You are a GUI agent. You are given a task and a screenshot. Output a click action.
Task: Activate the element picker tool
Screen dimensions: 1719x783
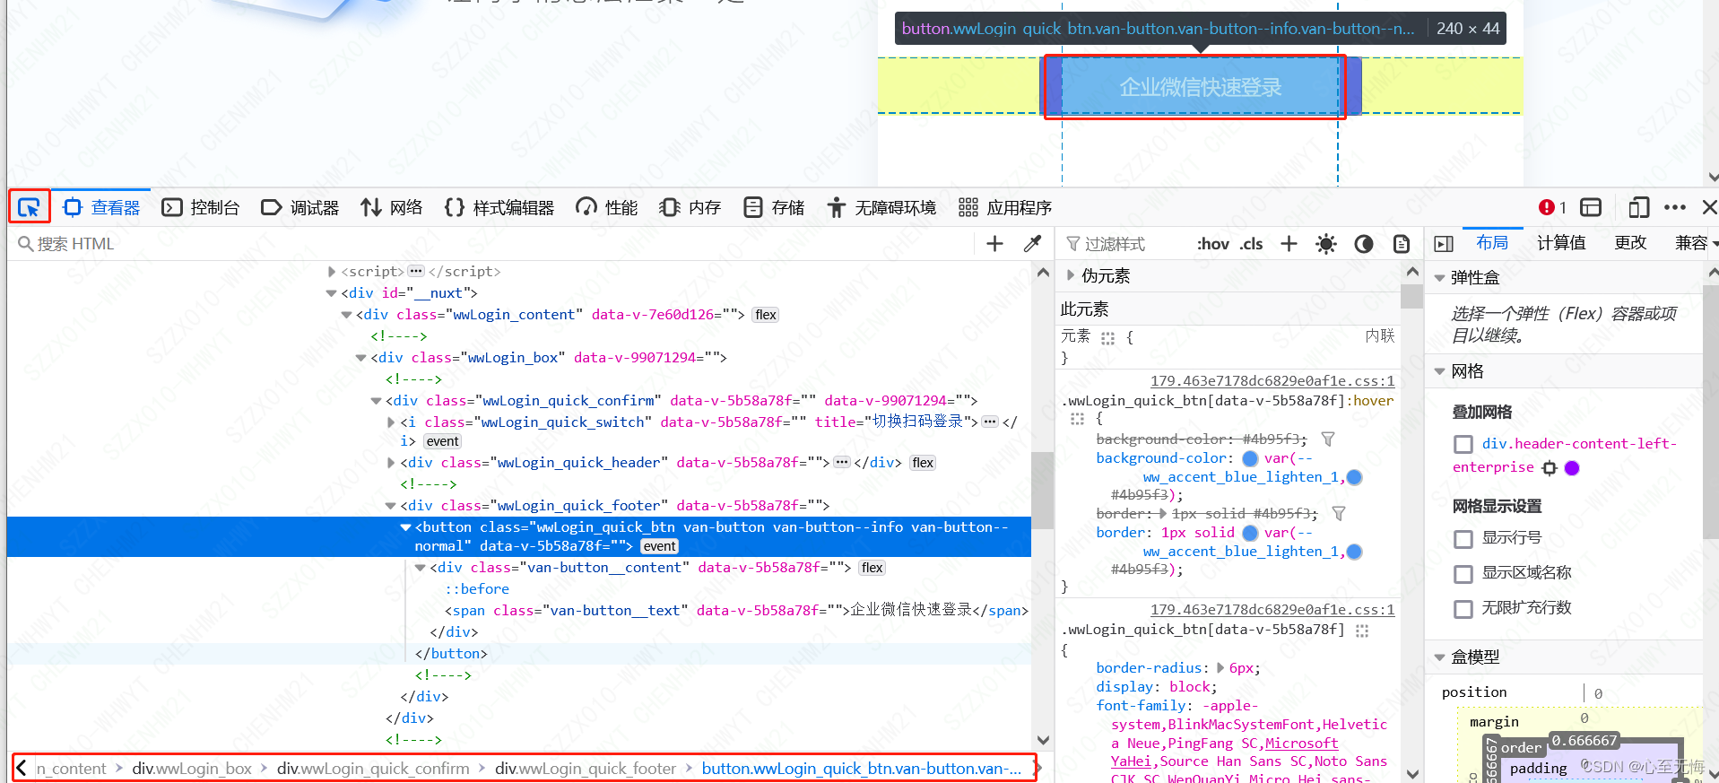pos(29,207)
